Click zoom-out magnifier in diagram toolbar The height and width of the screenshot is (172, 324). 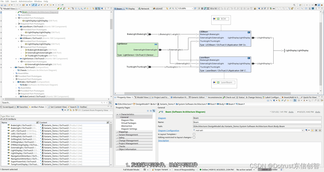click(x=176, y=9)
